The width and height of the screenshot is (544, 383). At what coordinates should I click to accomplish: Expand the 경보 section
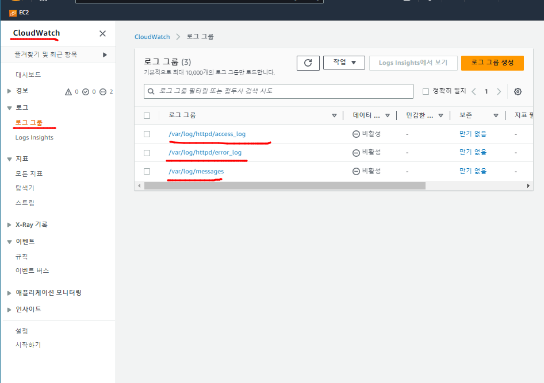pyautogui.click(x=9, y=91)
